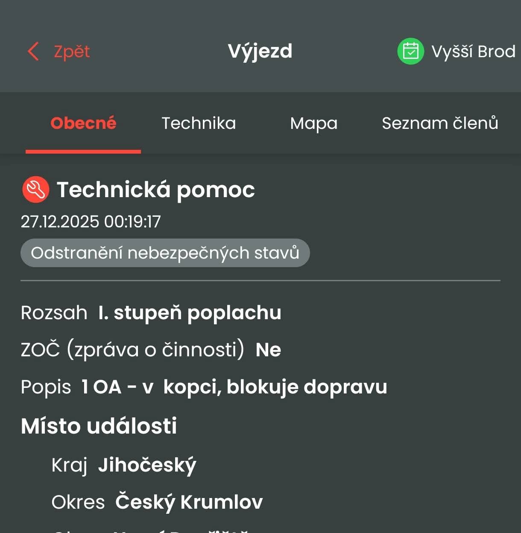Tap the Výjezd title in the header
Screen dimensions: 521x533
260,51
